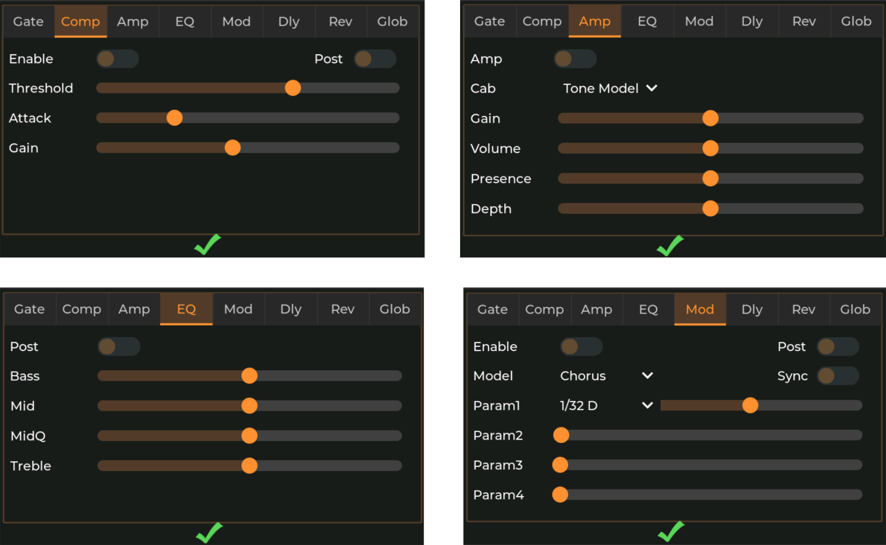Screen dimensions: 886x545
Task: Open Comp tab in EQ panel
Action: pos(82,309)
